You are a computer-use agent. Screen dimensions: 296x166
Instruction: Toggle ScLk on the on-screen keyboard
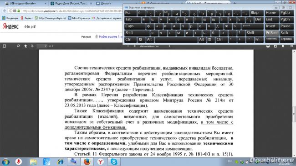pyautogui.click(x=286, y=33)
